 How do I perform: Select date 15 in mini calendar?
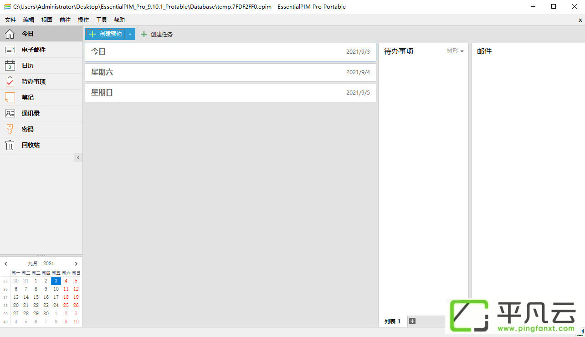point(36,297)
